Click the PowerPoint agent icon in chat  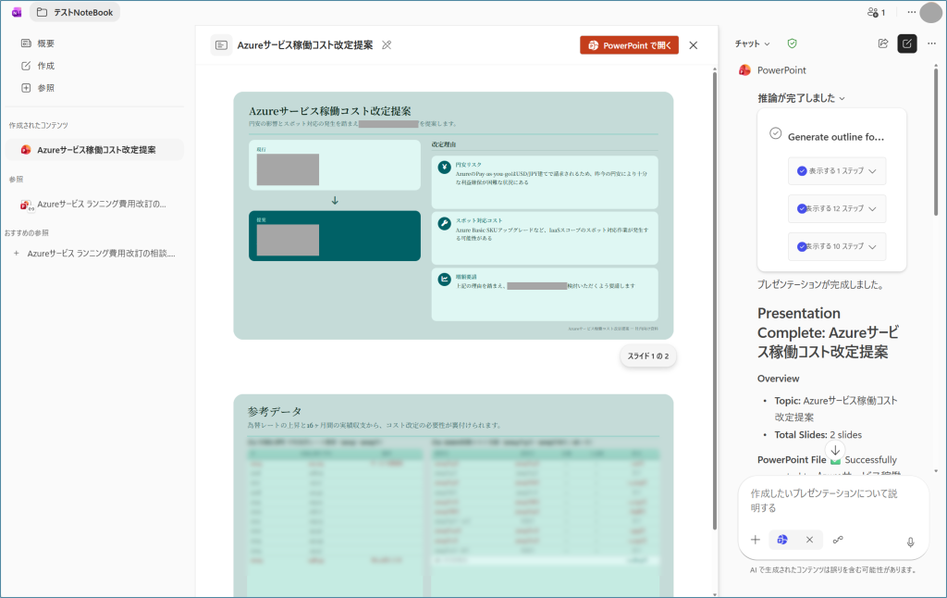[744, 70]
